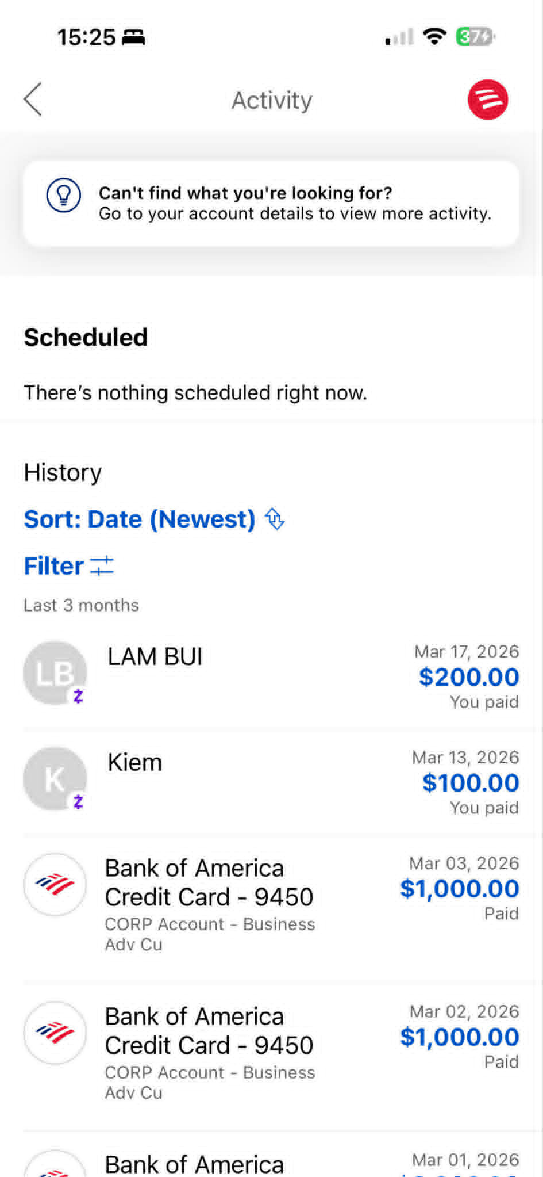
Task: Tap the battery indicator
Action: pyautogui.click(x=475, y=37)
